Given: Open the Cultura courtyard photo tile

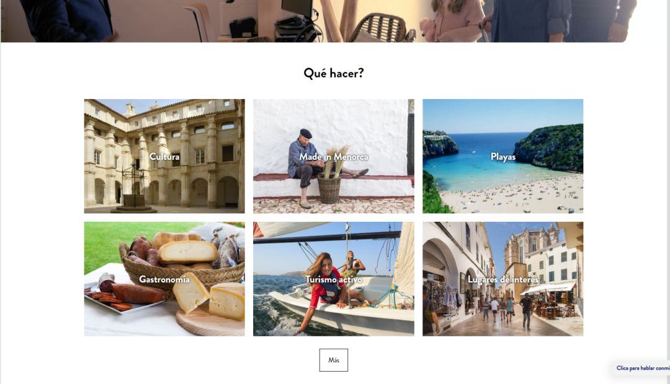Looking at the screenshot, I should 164,156.
